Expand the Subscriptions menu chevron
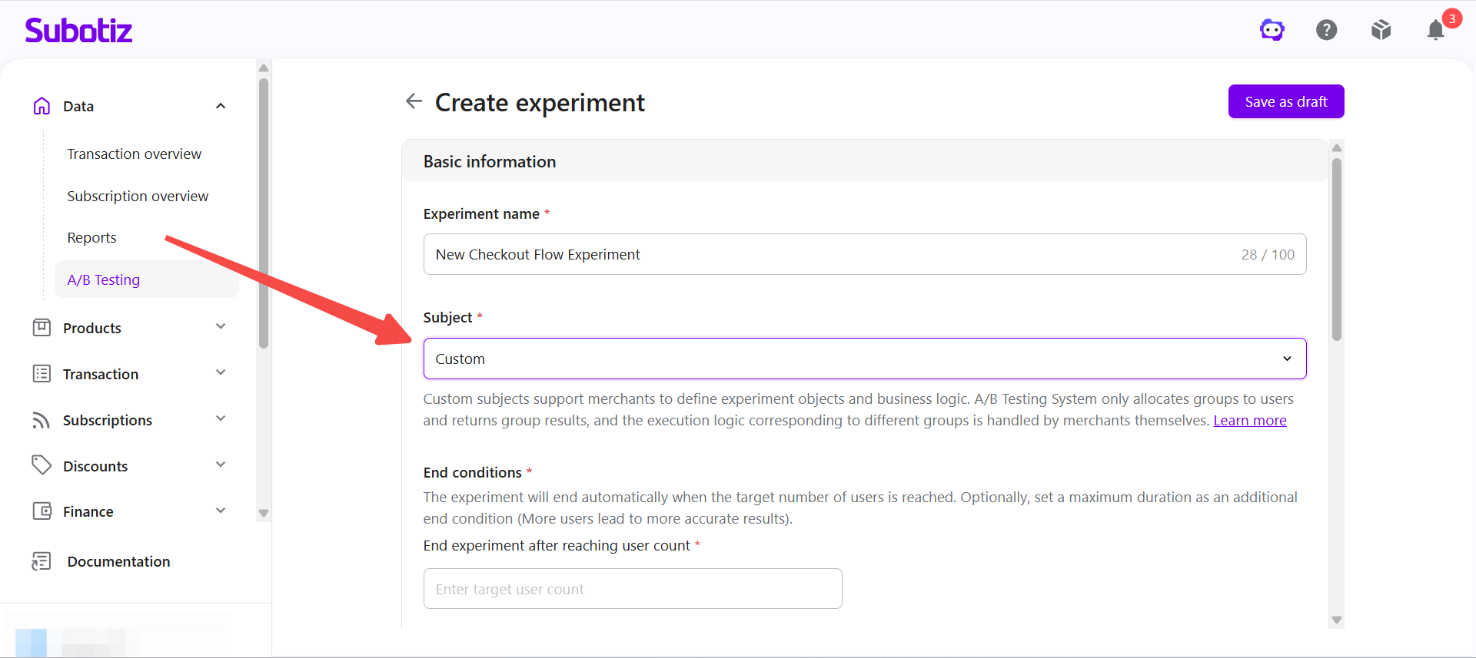Viewport: 1476px width, 658px height. tap(221, 419)
